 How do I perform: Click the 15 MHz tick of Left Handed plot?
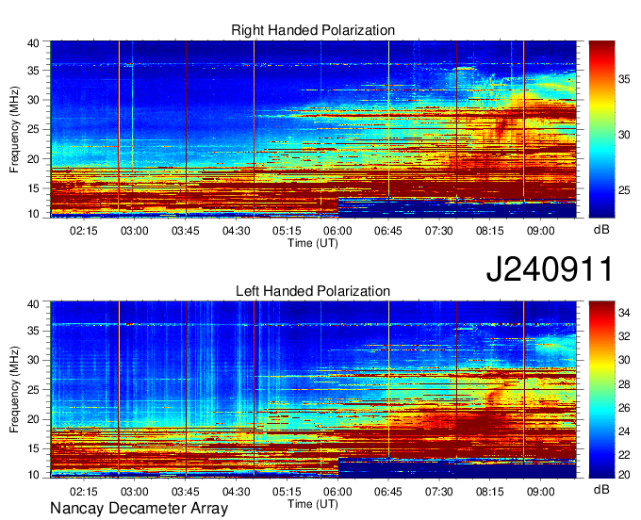33,449
